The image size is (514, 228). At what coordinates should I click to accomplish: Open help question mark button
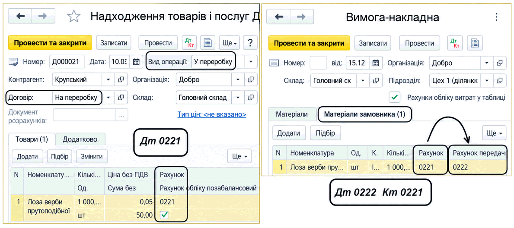pyautogui.click(x=250, y=43)
